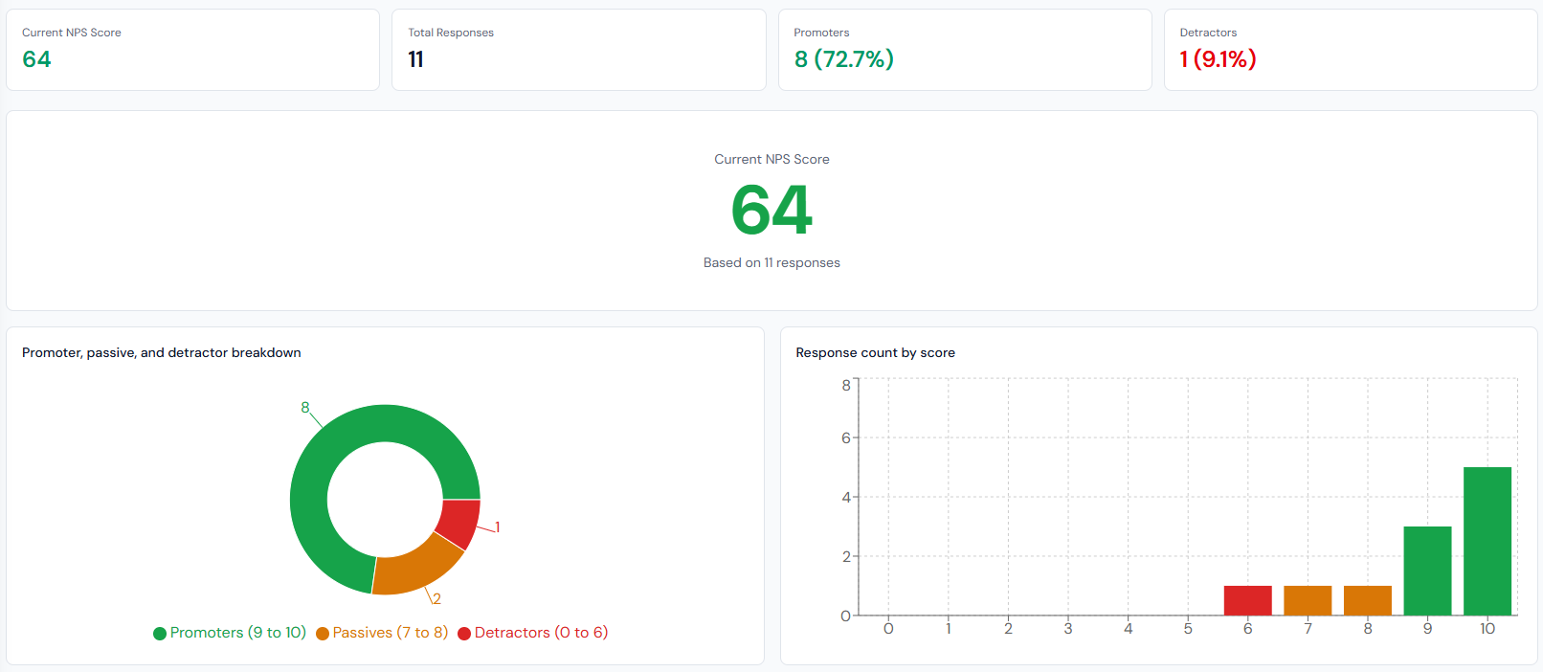The image size is (1543, 672).
Task: Click the orange bar for score 7
Action: click(x=1308, y=600)
